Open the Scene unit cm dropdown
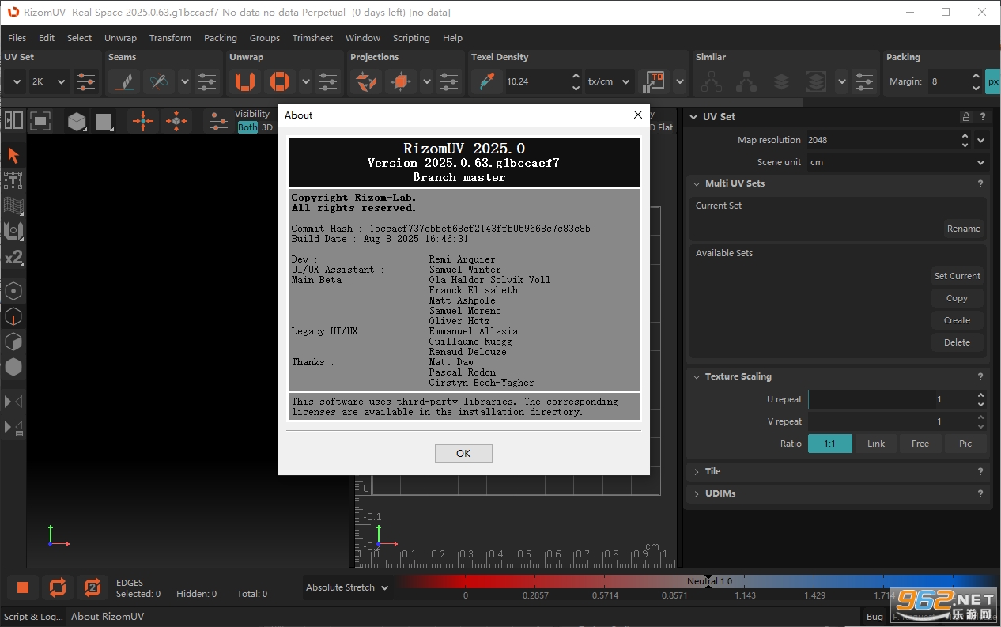This screenshot has width=1001, height=627. pyautogui.click(x=897, y=162)
